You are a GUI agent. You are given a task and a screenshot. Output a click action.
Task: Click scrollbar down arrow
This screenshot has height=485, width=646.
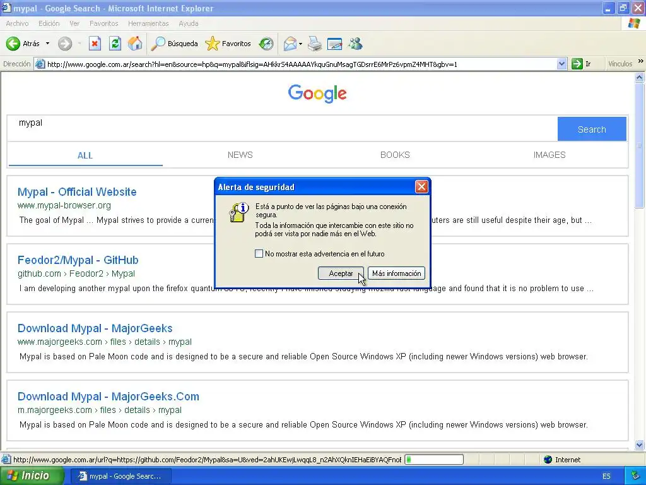(x=640, y=445)
